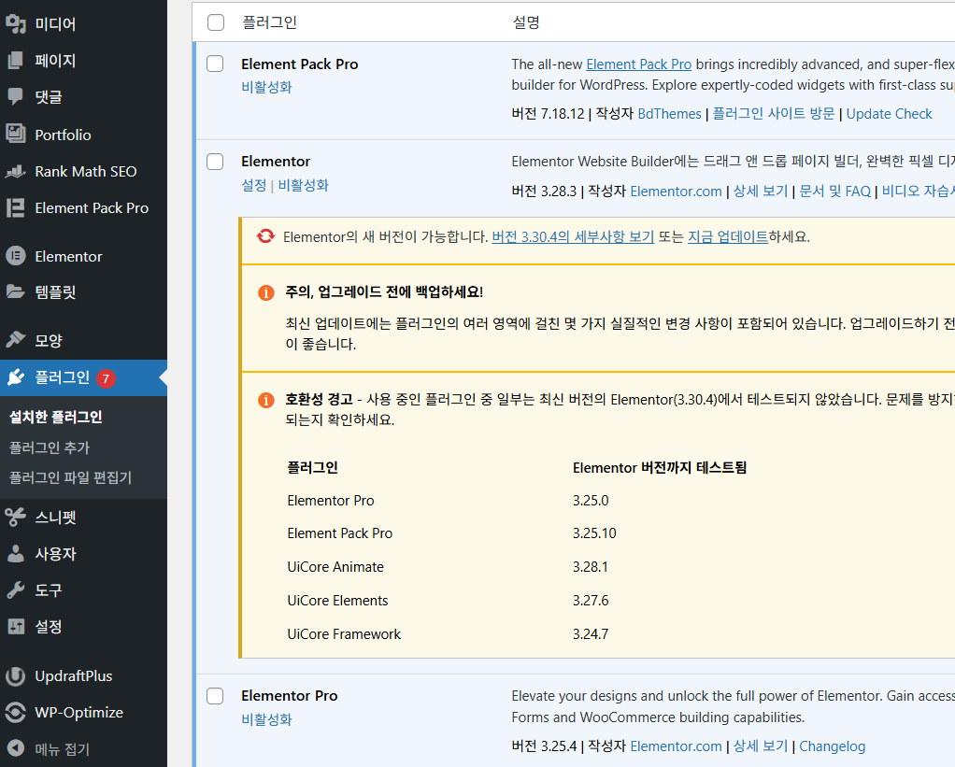The height and width of the screenshot is (767, 955).
Task: Click the 도구 wrench icon
Action: (16, 589)
